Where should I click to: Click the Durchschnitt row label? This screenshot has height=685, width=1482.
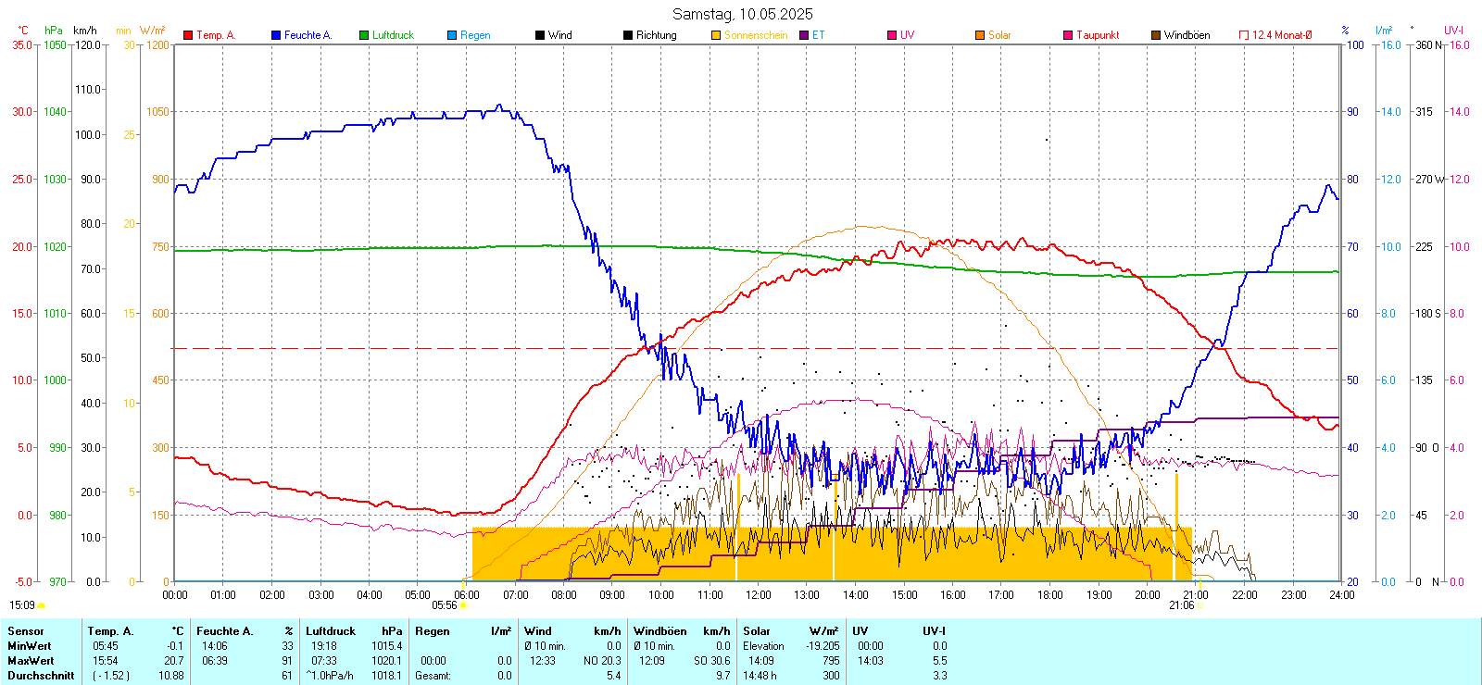[41, 676]
